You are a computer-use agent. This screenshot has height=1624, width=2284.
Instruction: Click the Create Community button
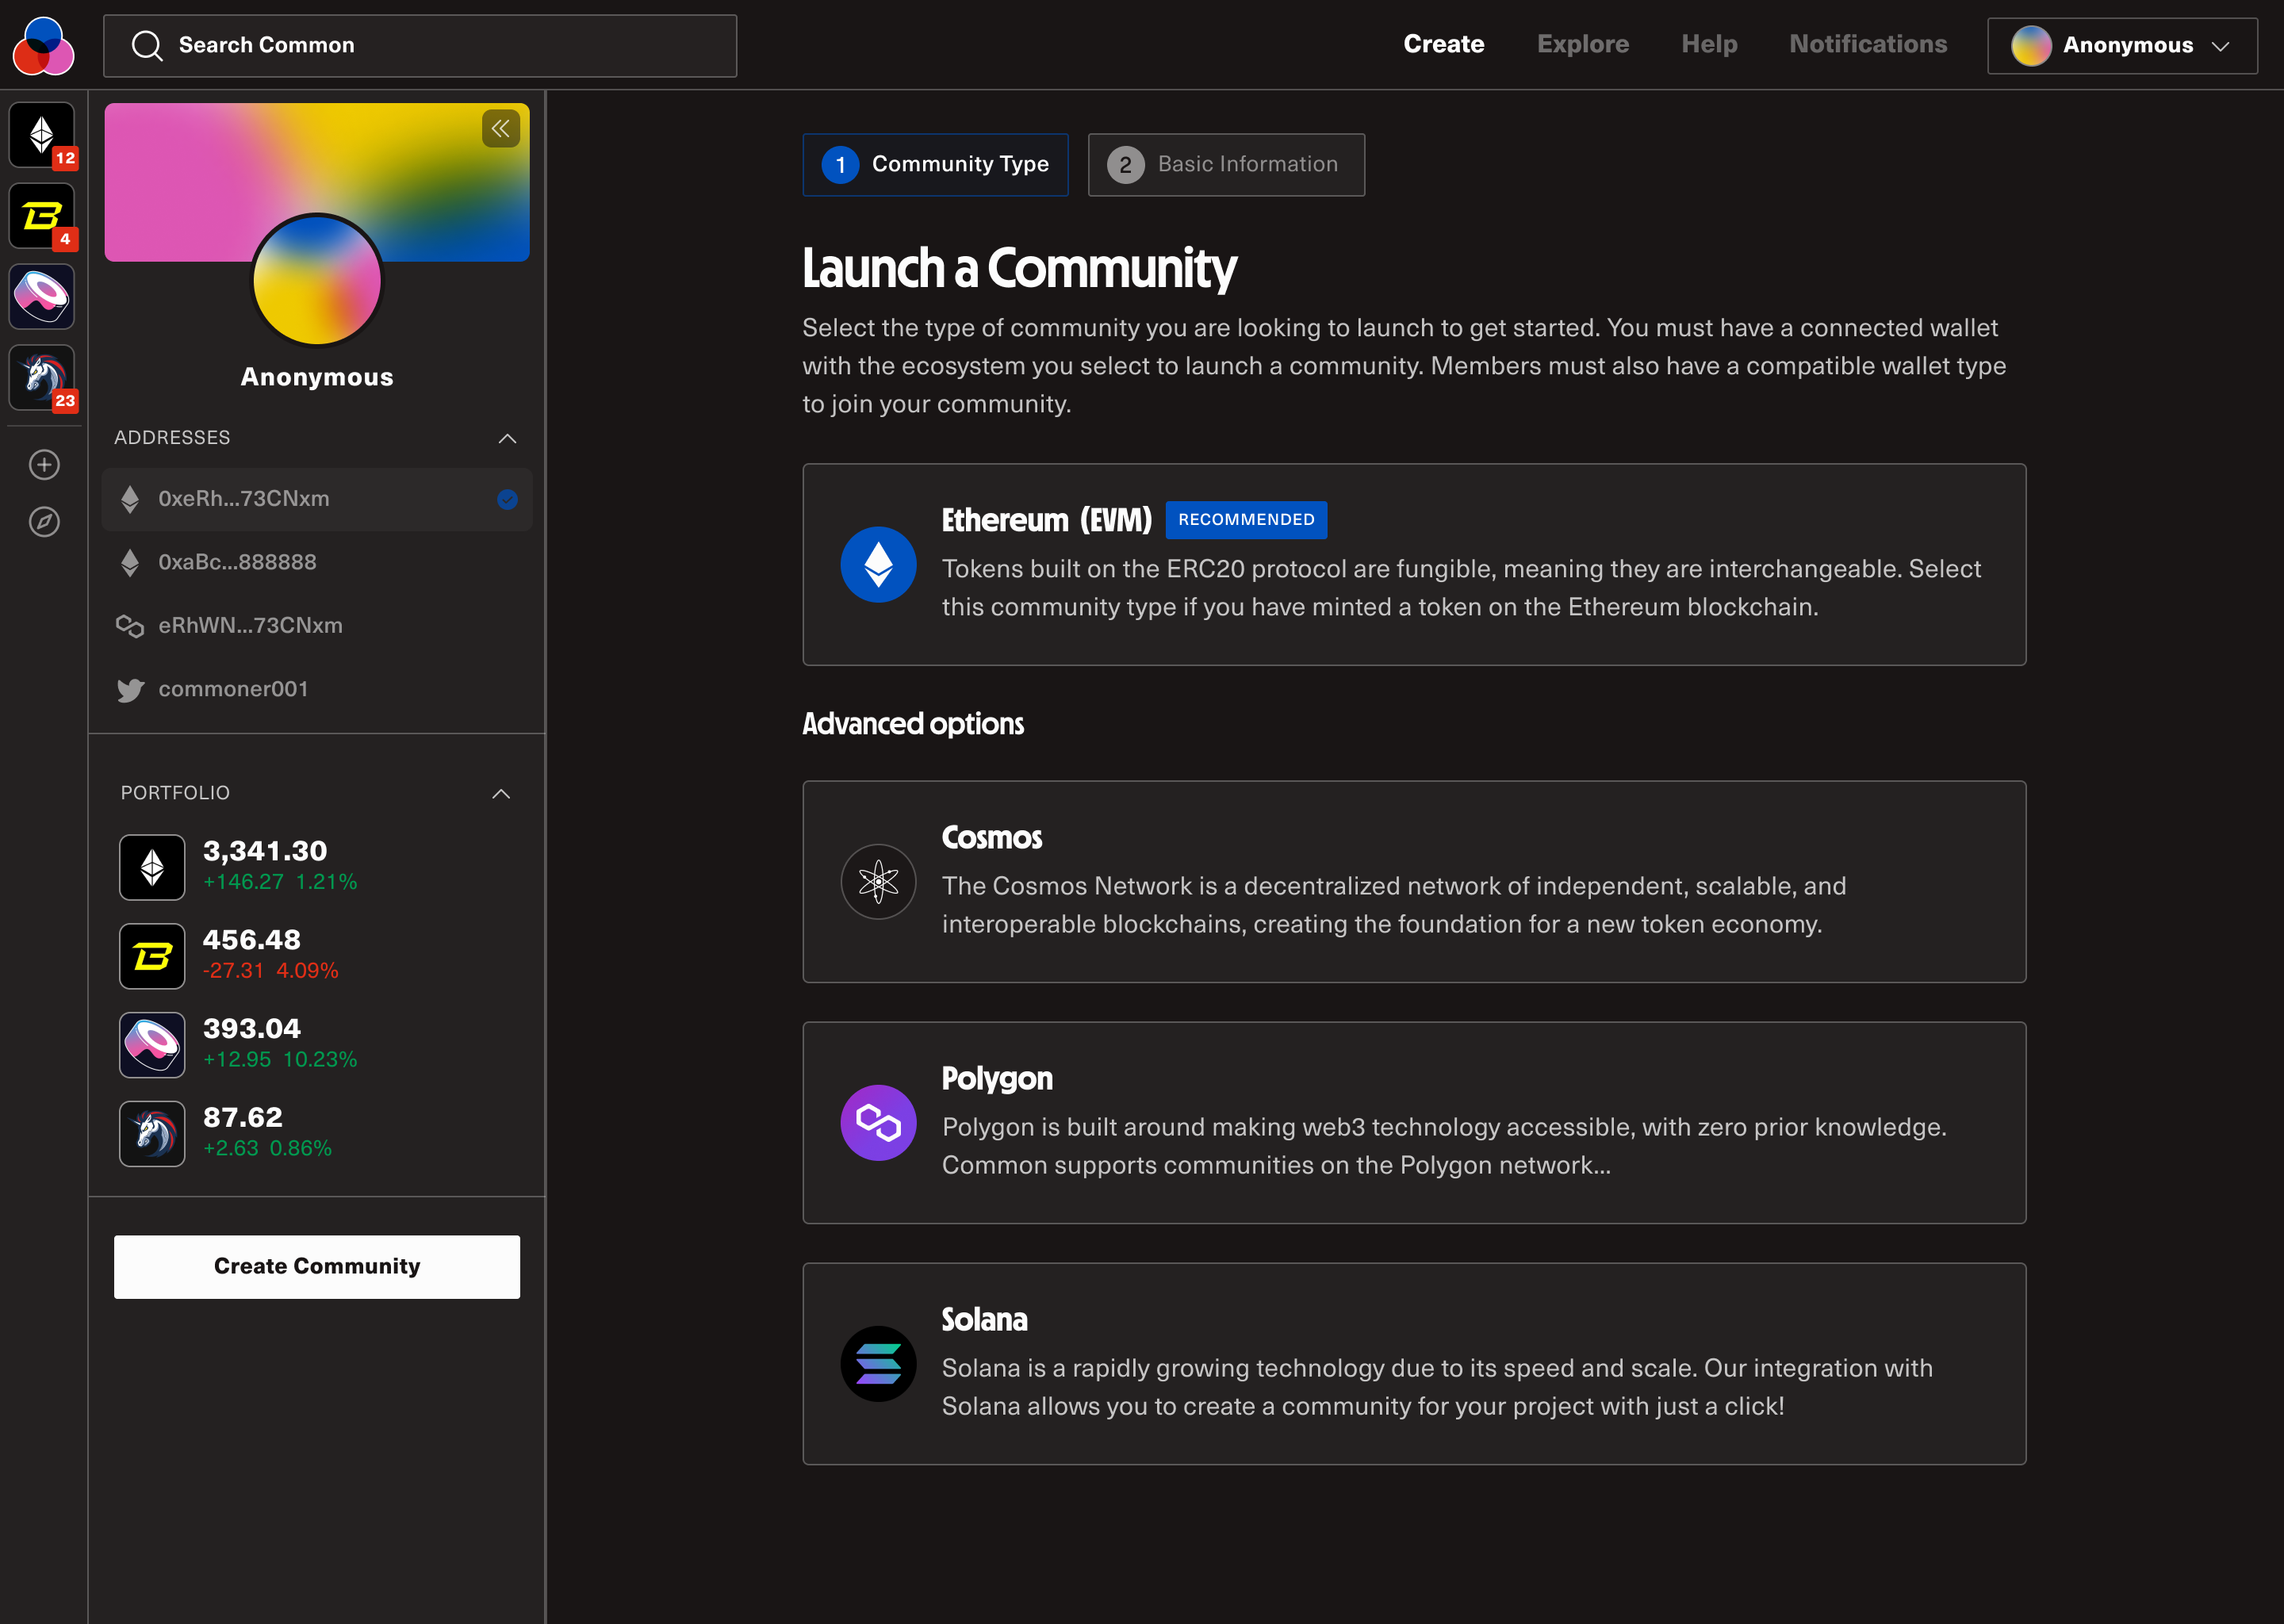pos(316,1266)
